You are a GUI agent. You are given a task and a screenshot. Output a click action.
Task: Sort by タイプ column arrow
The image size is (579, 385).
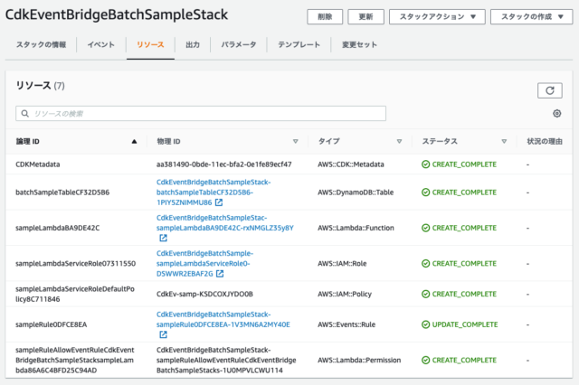pos(399,142)
